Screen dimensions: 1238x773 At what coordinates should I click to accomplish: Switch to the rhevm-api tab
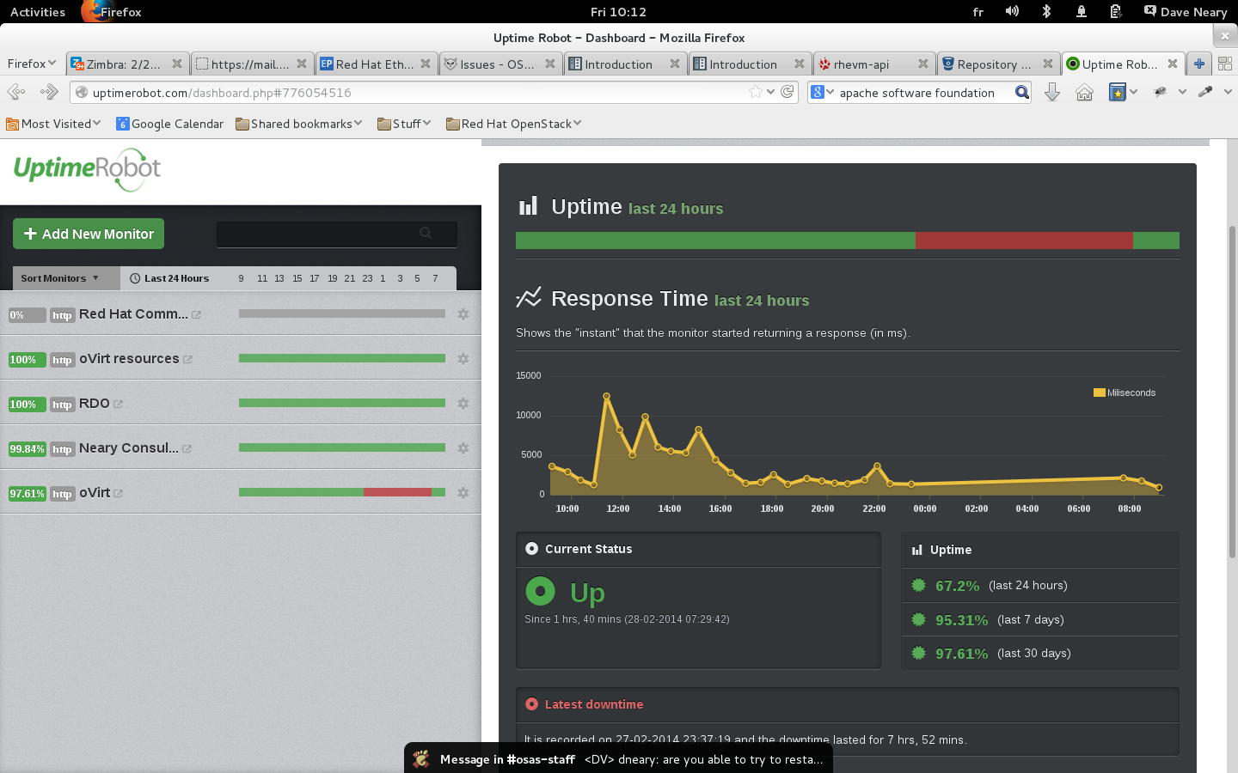click(861, 64)
